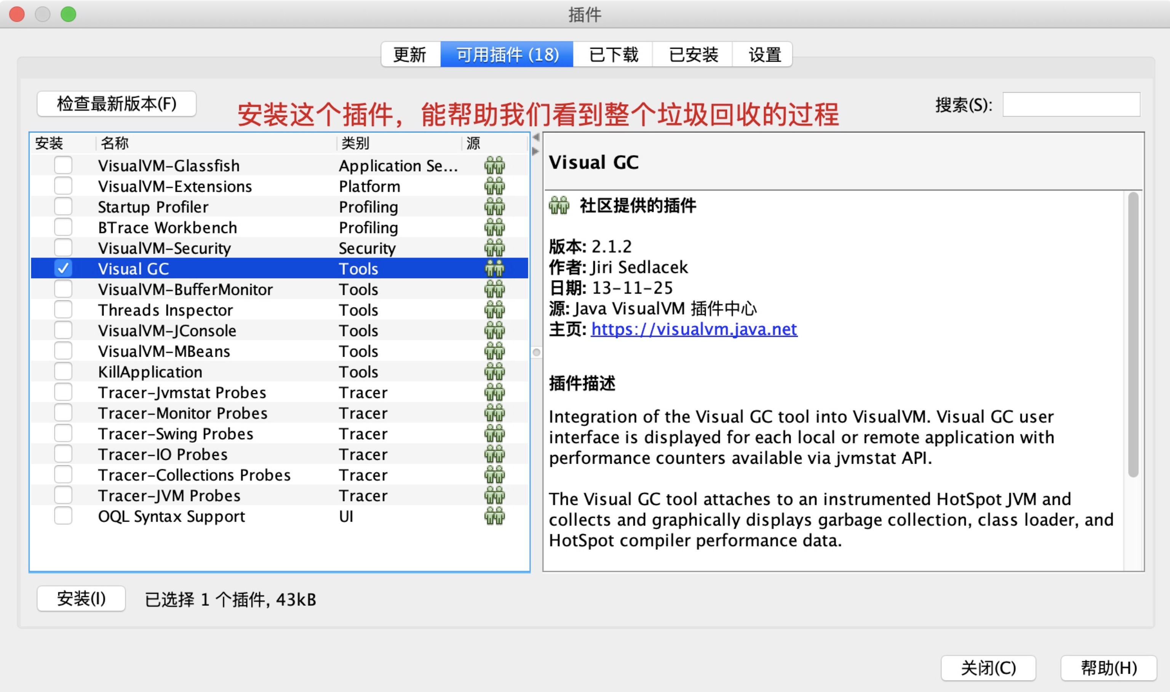
Task: Click source icon in VisualVM-JConsole row
Action: [494, 330]
